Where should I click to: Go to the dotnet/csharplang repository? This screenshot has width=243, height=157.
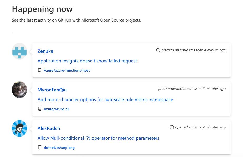coord(59,148)
